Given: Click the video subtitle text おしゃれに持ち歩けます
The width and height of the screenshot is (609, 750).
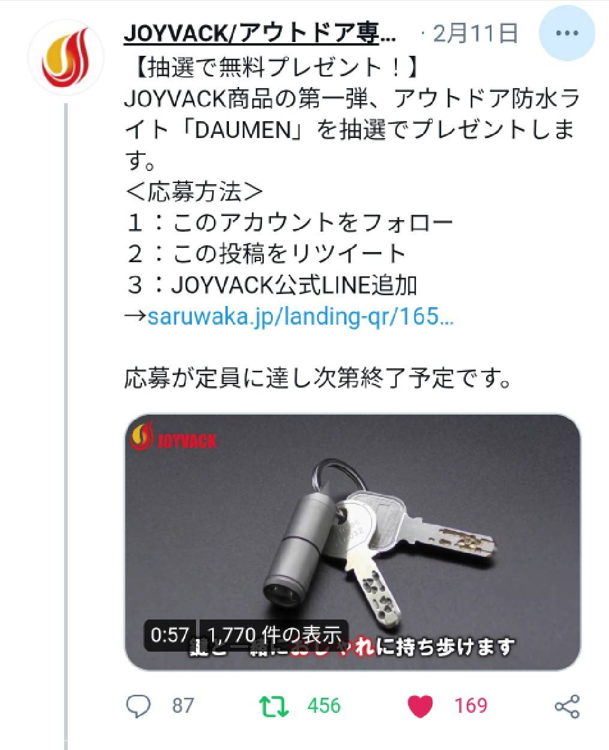Looking at the screenshot, I should coord(402,648).
